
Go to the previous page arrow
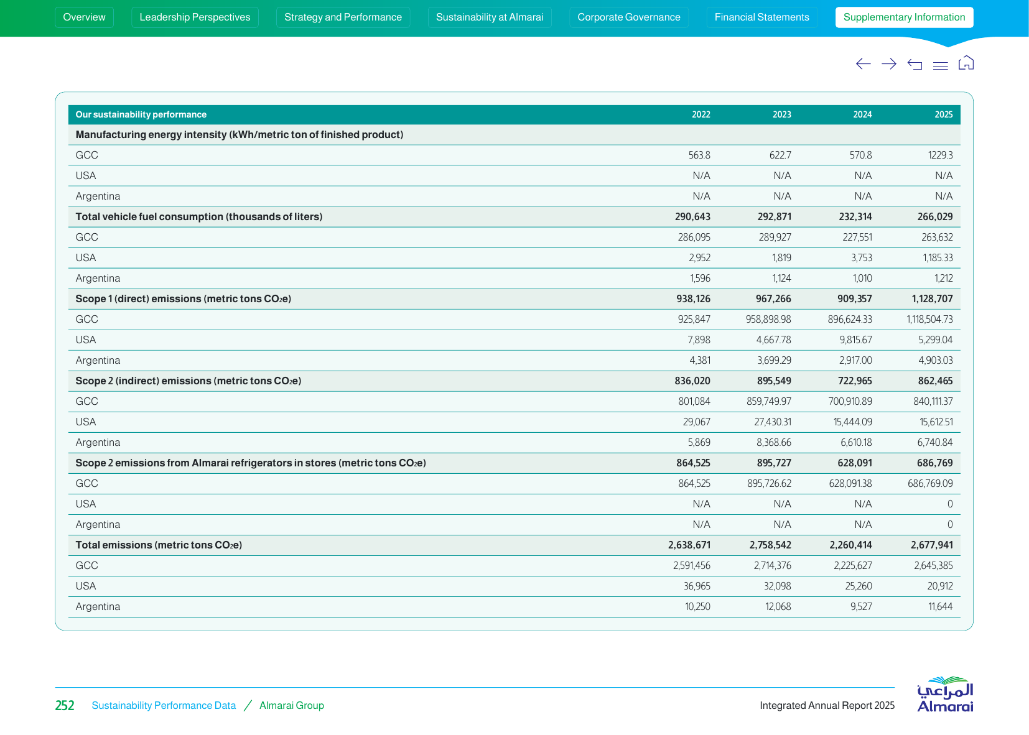coord(863,63)
